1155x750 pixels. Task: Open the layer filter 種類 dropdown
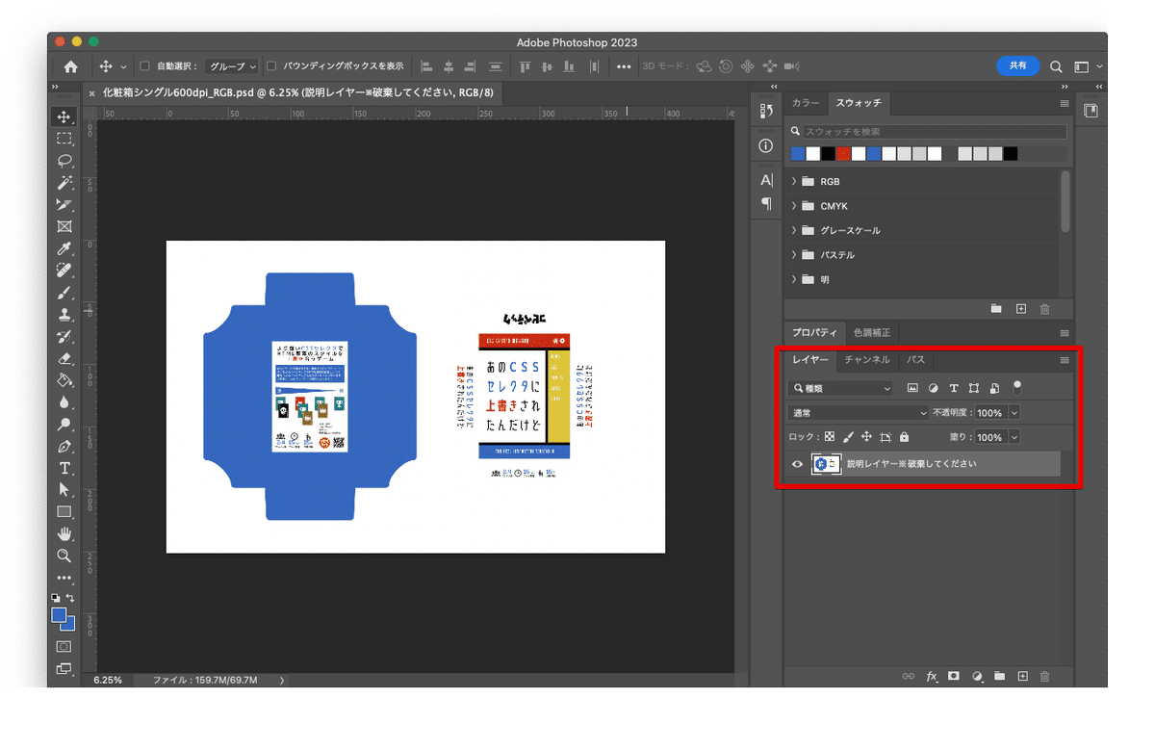point(840,388)
